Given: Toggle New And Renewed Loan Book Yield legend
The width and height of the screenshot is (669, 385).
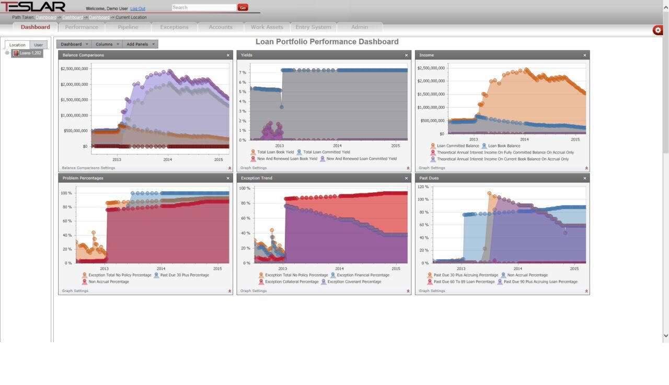Looking at the screenshot, I should point(284,158).
